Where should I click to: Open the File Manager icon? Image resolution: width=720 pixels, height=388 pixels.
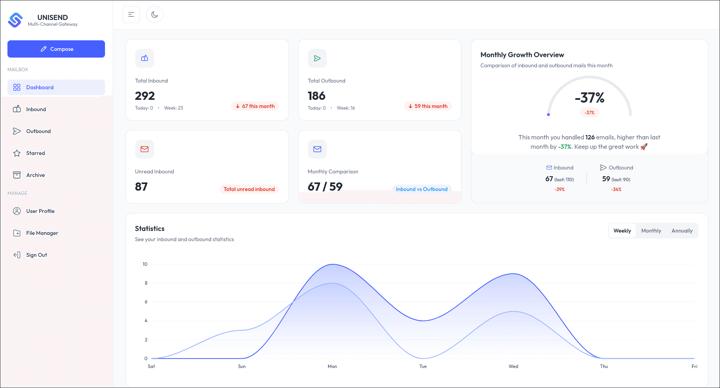[x=17, y=233]
